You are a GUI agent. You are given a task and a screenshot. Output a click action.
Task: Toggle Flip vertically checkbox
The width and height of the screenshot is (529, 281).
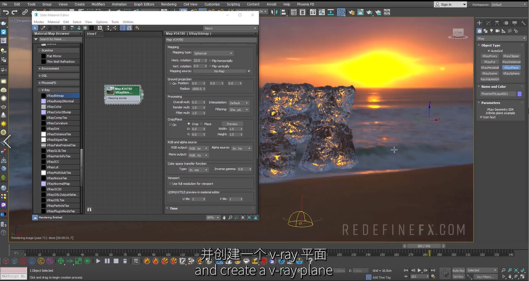(x=210, y=66)
